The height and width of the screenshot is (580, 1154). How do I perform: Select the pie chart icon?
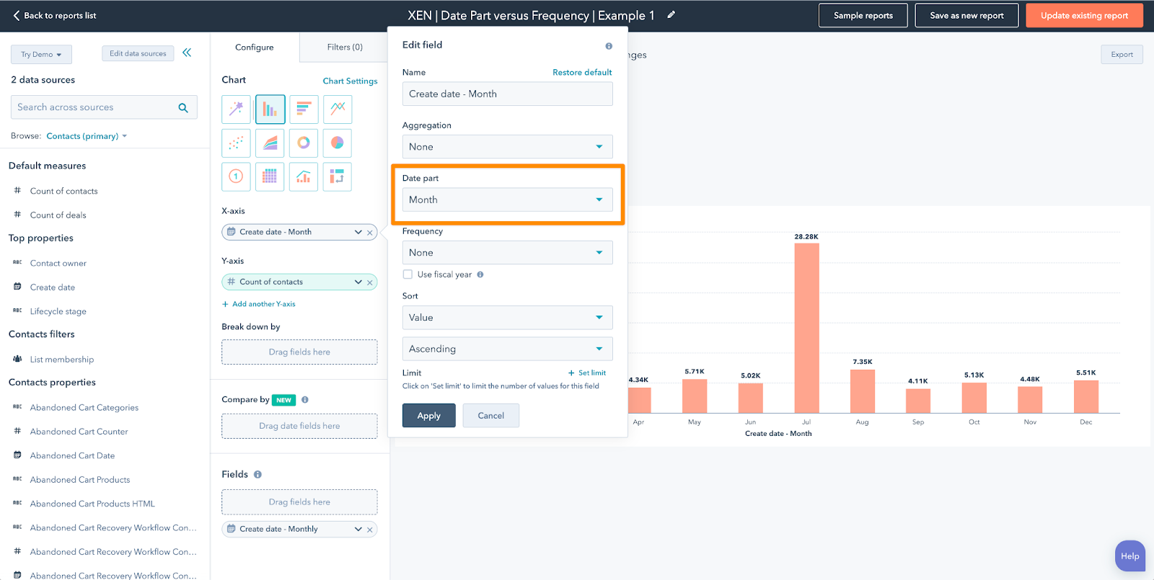pyautogui.click(x=337, y=143)
